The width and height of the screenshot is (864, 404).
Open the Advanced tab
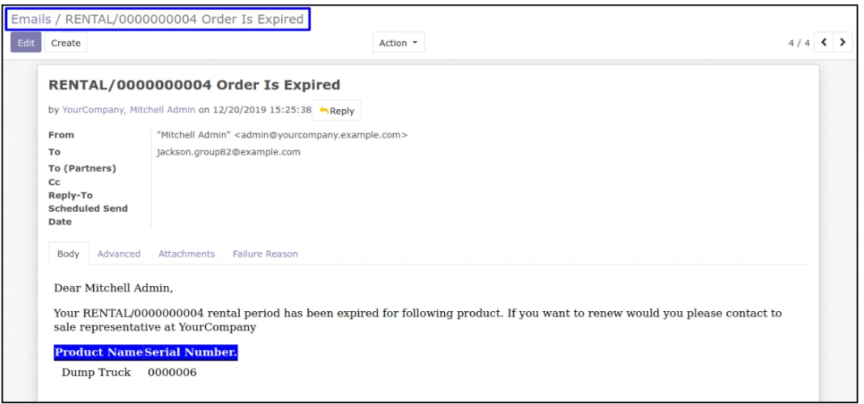tap(119, 254)
